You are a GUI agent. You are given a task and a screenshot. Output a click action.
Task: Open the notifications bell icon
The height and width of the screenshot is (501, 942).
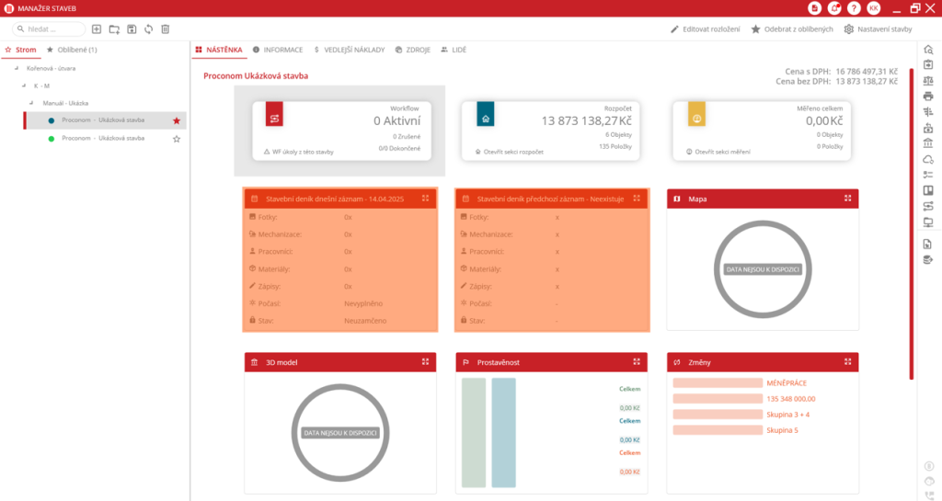click(x=834, y=8)
